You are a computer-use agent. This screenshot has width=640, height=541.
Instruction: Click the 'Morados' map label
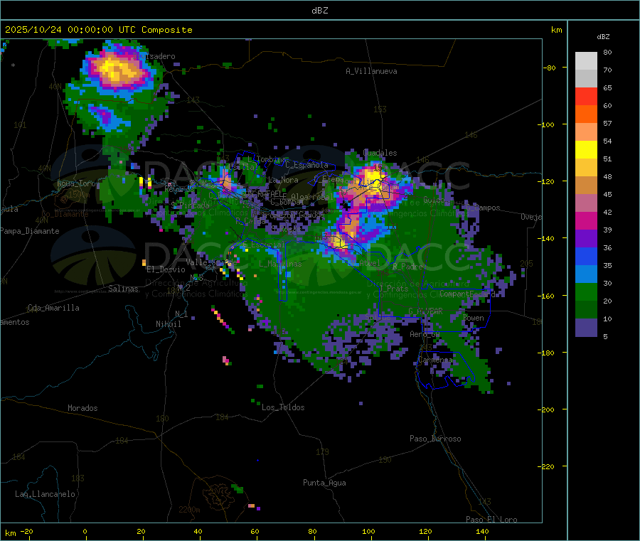click(82, 408)
